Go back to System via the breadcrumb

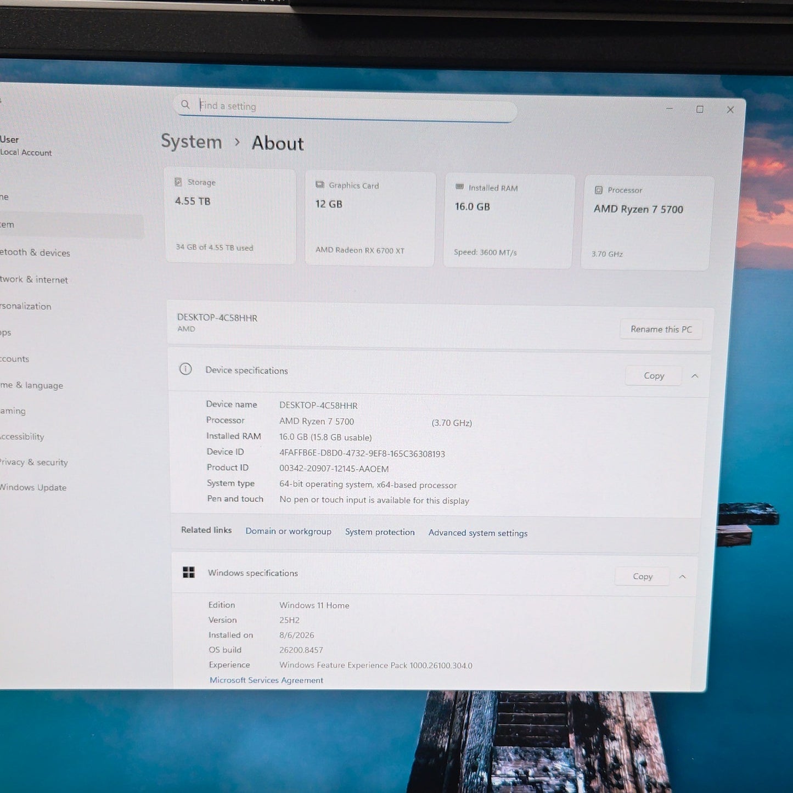point(192,142)
